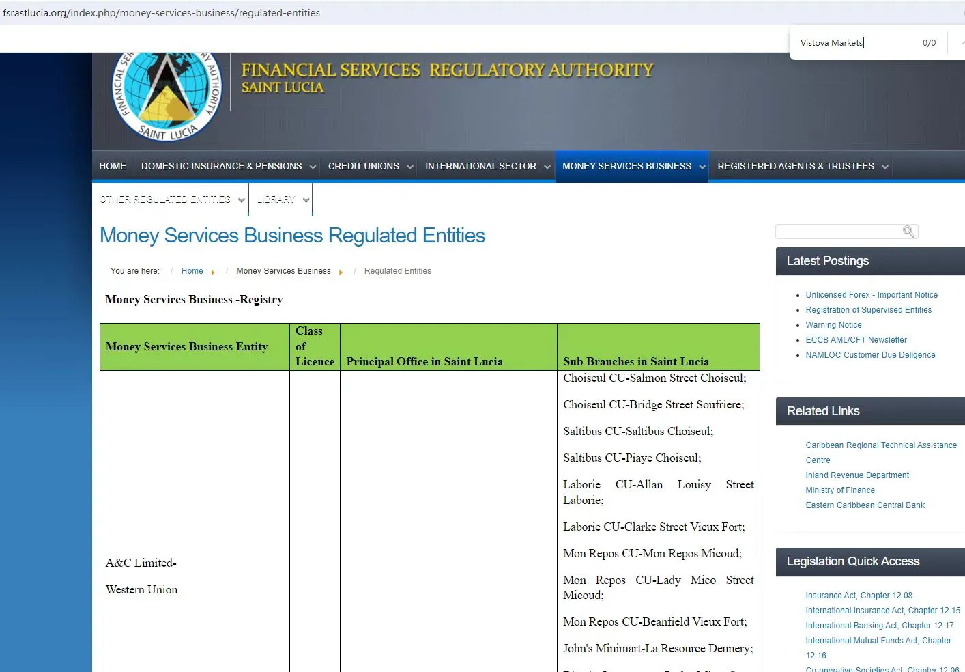Click the magnifier icon in the site search box
965x672 pixels.
[908, 232]
